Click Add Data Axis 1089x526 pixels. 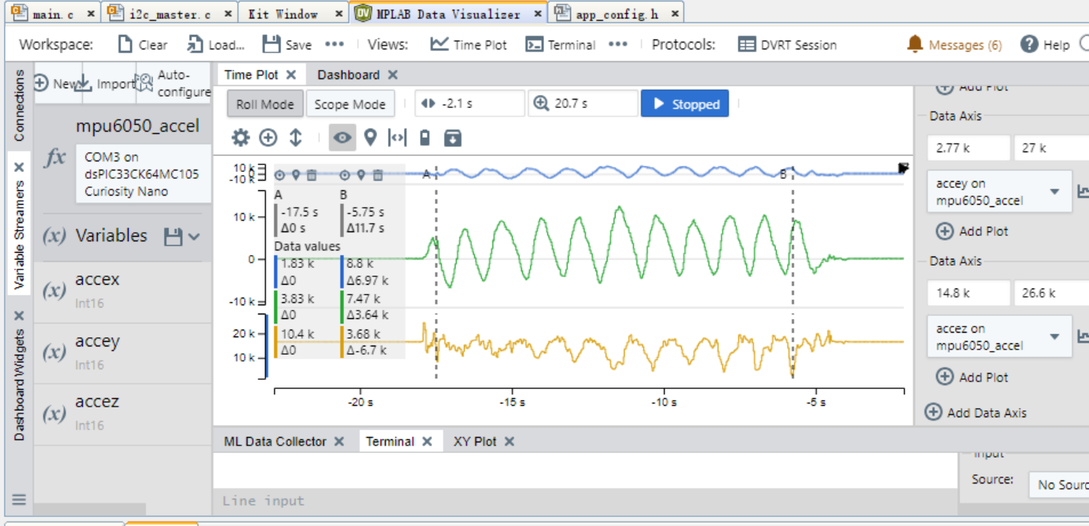(975, 413)
